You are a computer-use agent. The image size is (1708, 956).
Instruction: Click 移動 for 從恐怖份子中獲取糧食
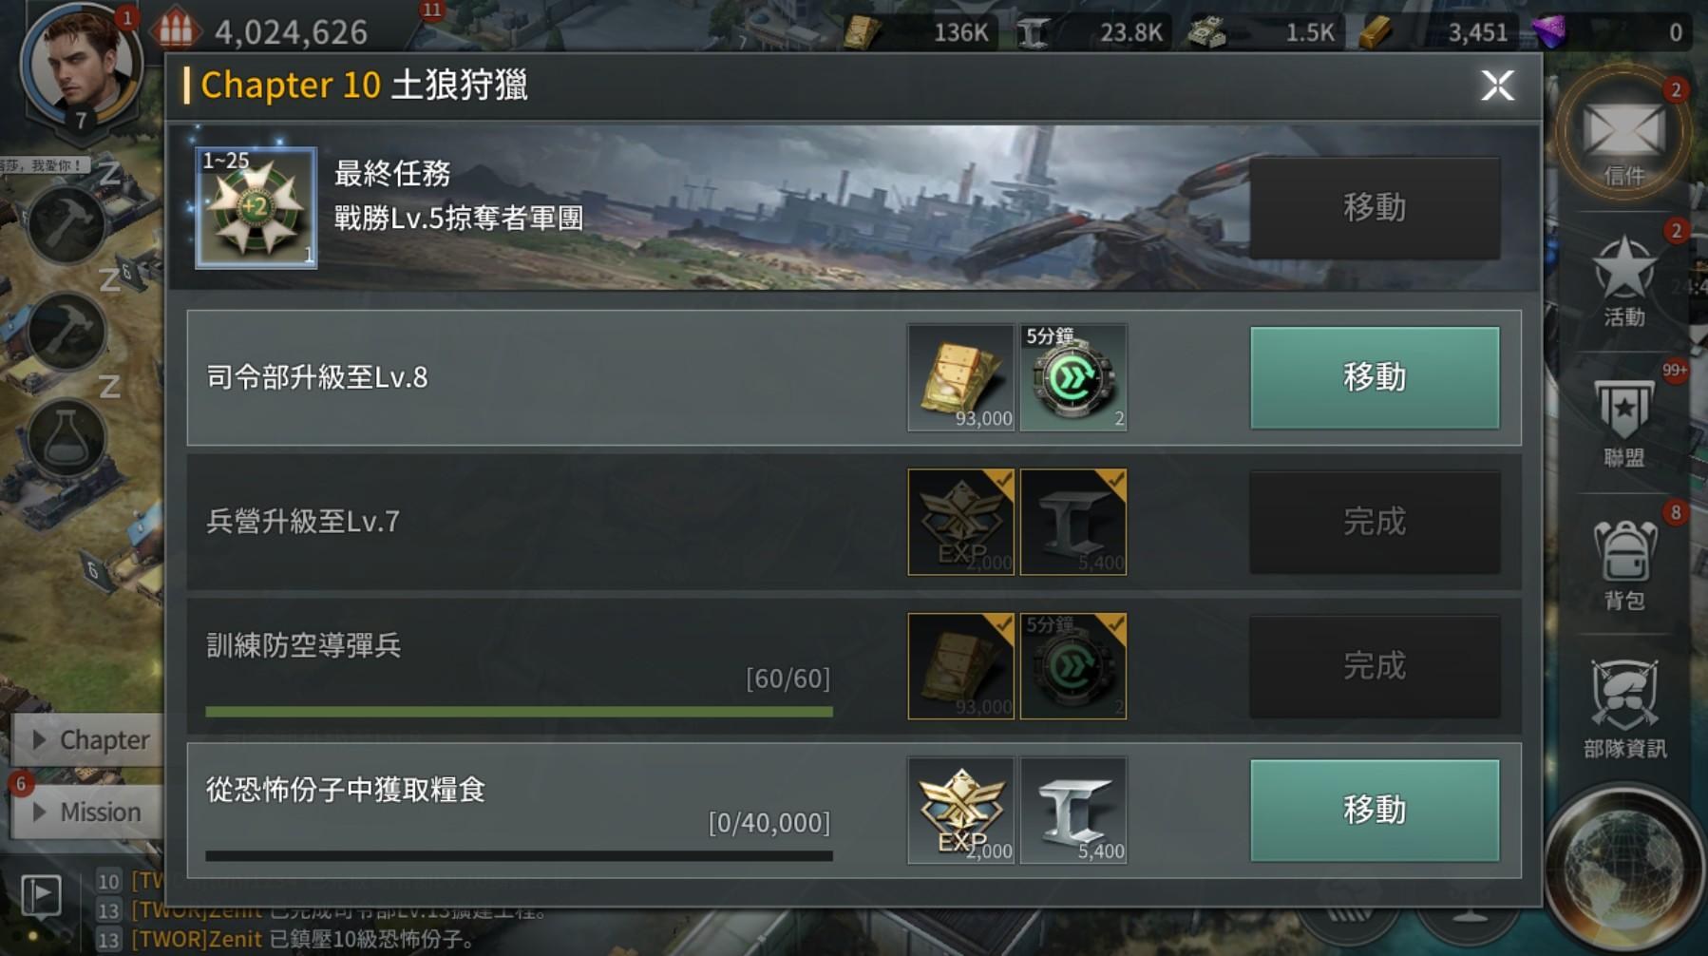[1375, 810]
